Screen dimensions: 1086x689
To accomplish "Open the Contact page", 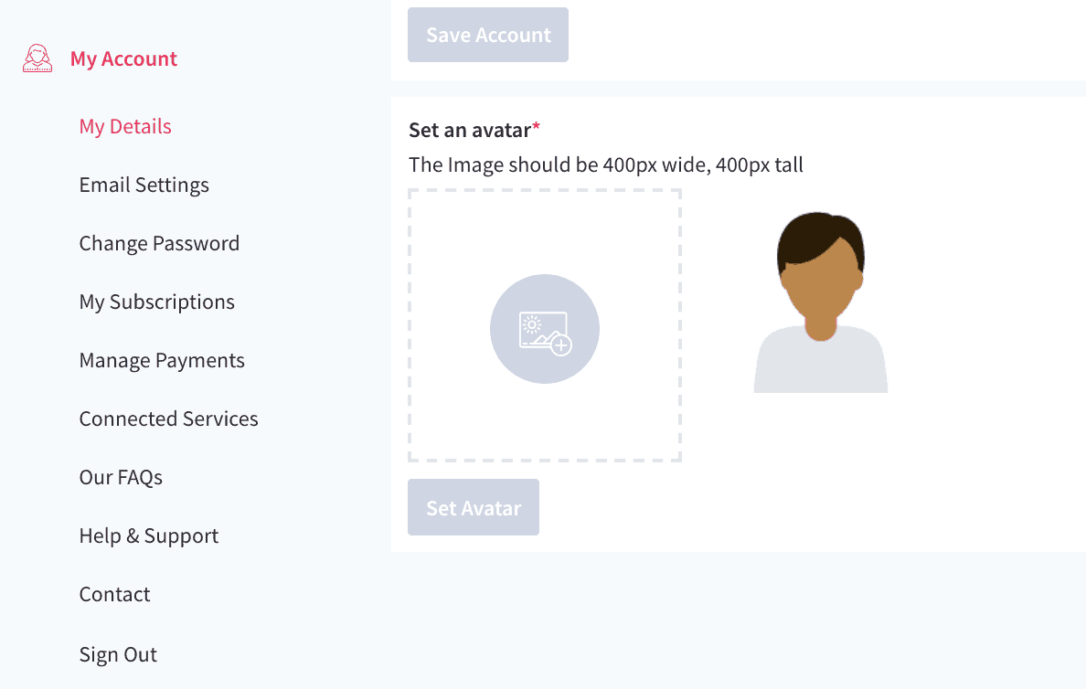I will click(114, 594).
